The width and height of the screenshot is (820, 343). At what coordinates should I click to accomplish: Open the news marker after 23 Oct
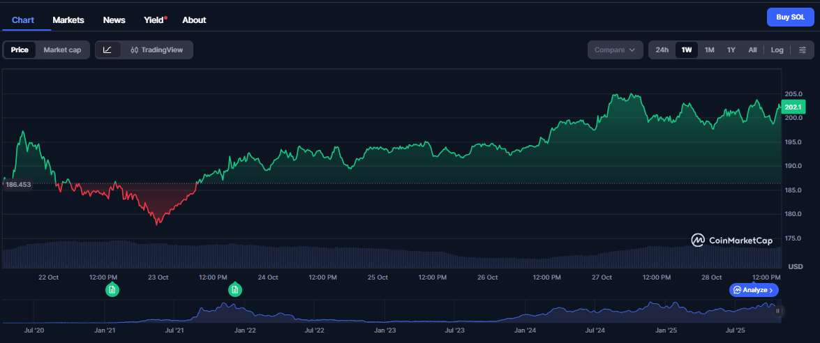click(x=235, y=289)
